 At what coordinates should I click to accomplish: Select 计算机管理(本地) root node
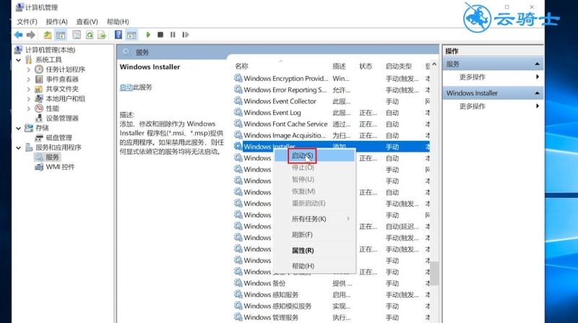point(50,50)
